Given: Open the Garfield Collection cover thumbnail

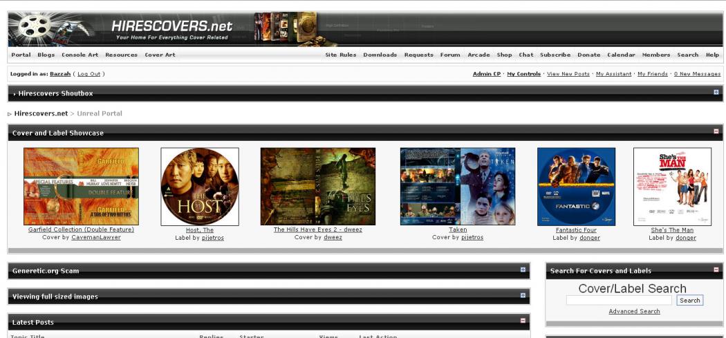Looking at the screenshot, I should (x=81, y=187).
